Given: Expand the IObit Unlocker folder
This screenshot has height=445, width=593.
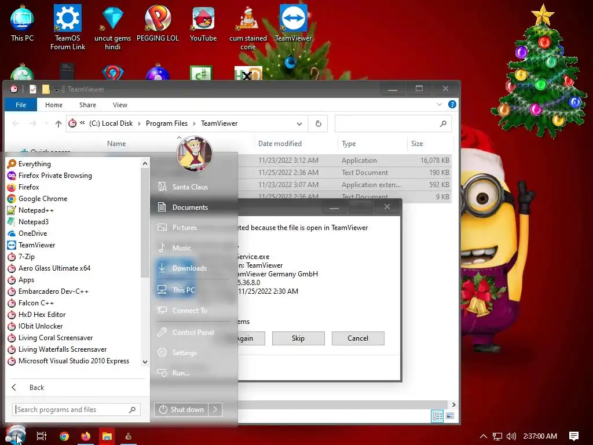Looking at the screenshot, I should [x=41, y=326].
